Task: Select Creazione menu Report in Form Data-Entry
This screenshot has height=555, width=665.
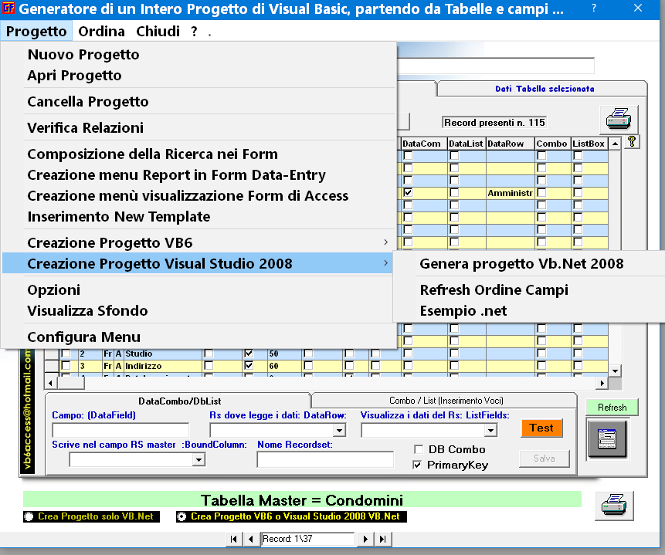Action: [176, 174]
